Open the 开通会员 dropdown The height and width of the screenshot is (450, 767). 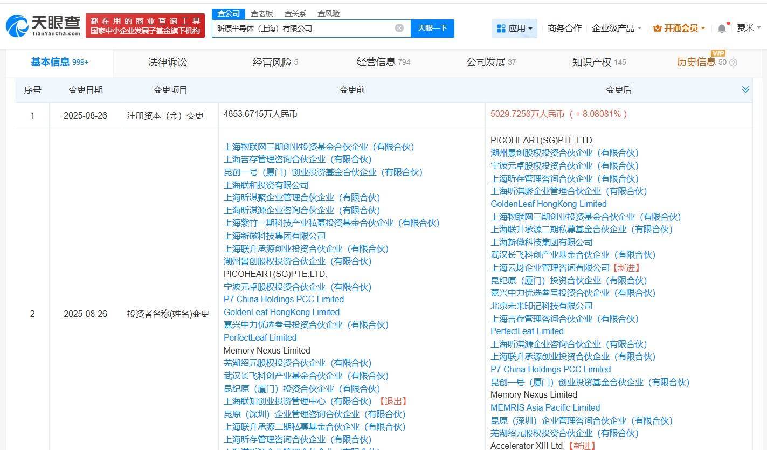click(679, 28)
